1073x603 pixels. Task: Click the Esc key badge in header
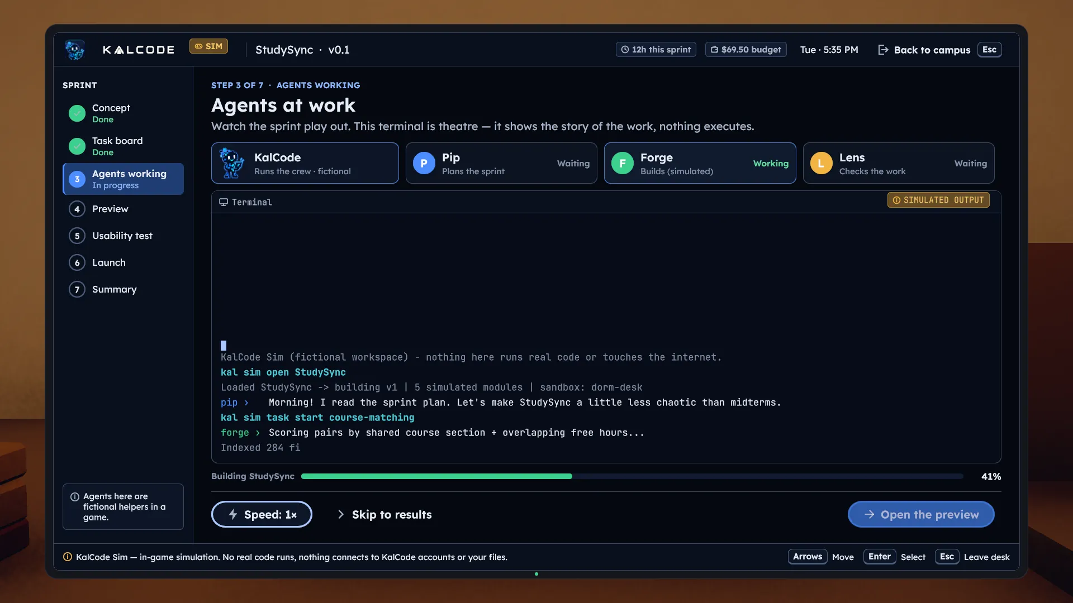point(989,50)
